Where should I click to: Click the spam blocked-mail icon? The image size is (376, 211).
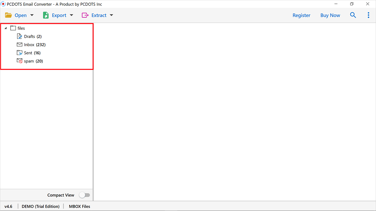(19, 61)
